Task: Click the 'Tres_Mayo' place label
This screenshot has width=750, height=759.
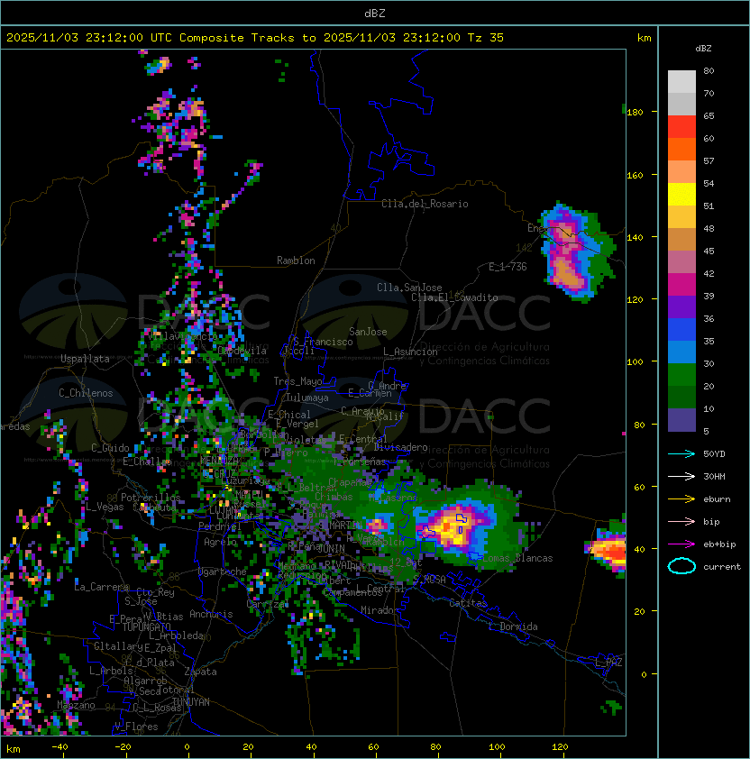Action: point(297,381)
